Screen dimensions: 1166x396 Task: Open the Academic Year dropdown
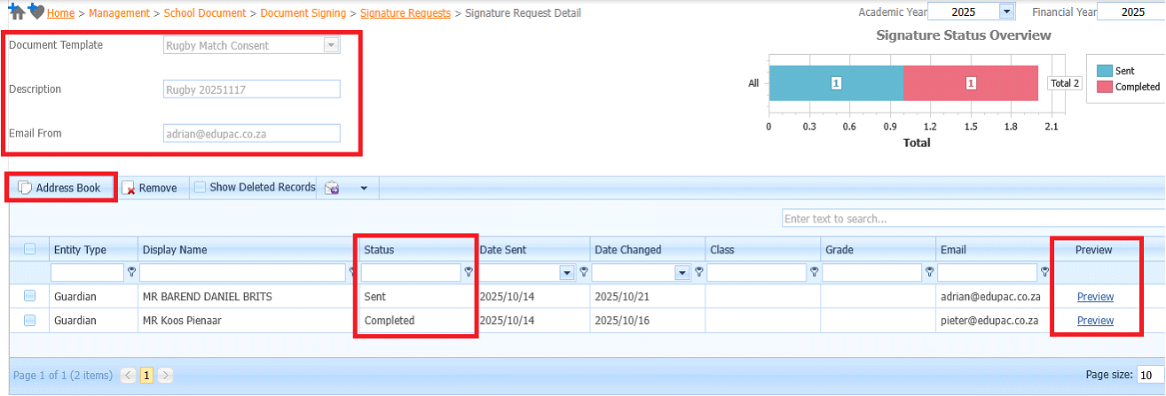pyautogui.click(x=1005, y=12)
